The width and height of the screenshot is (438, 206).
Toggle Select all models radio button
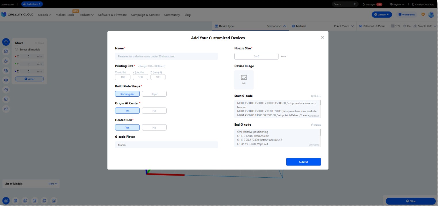tap(16, 49)
